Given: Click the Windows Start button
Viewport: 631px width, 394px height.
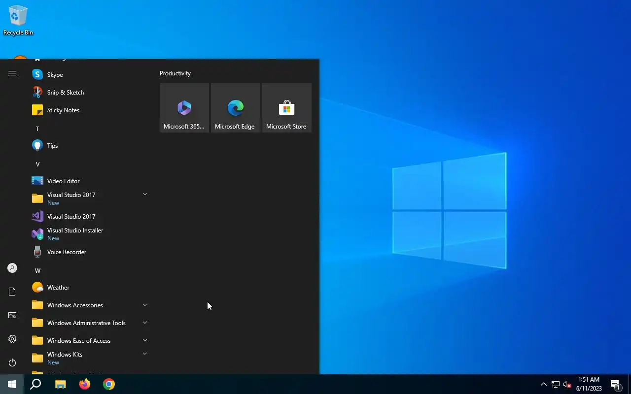Looking at the screenshot, I should point(12,384).
